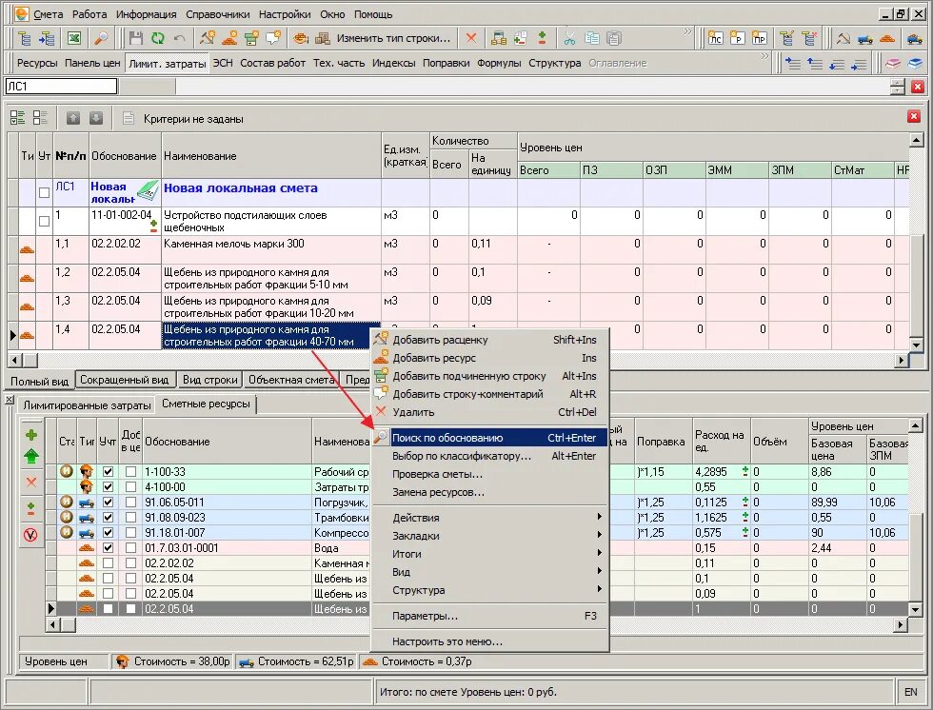933x710 pixels.
Task: Check the Учт box for 02.2.02.02 resource
Action: click(108, 563)
